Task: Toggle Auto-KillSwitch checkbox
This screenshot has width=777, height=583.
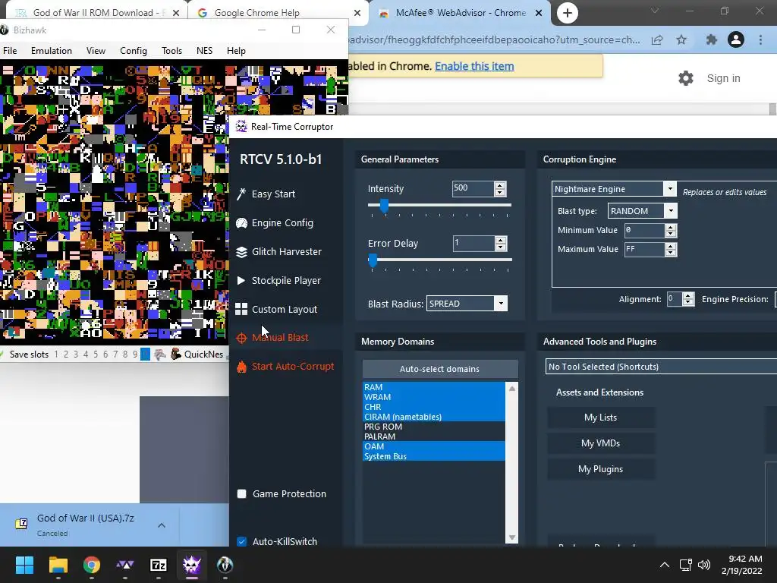Action: point(242,541)
